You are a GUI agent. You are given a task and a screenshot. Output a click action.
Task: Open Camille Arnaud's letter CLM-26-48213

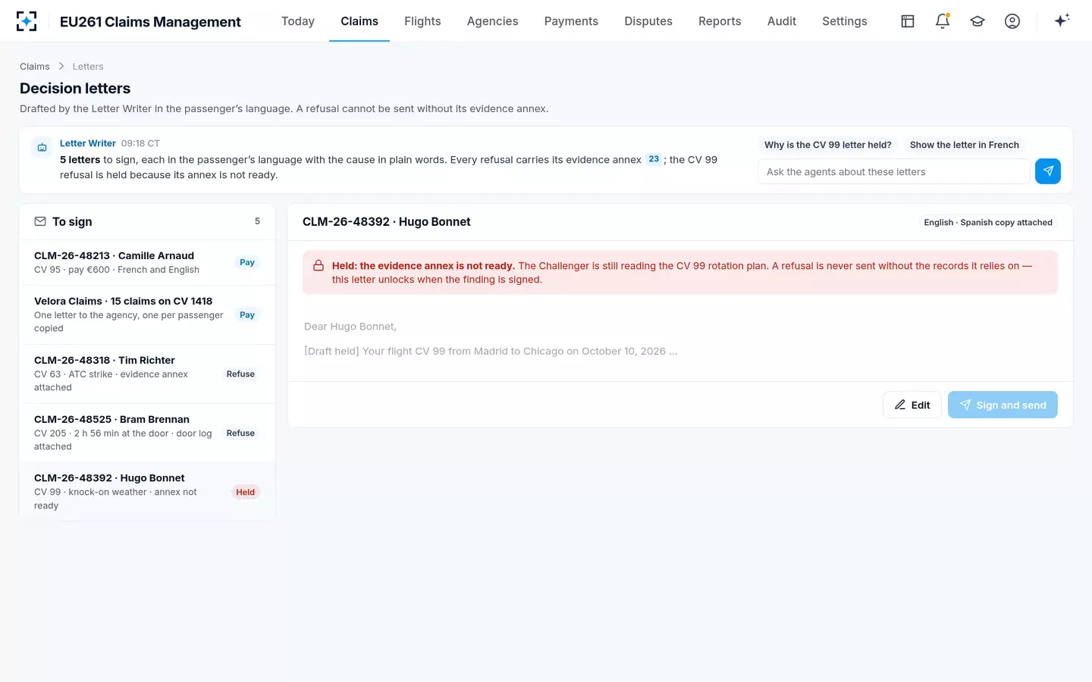[147, 262]
